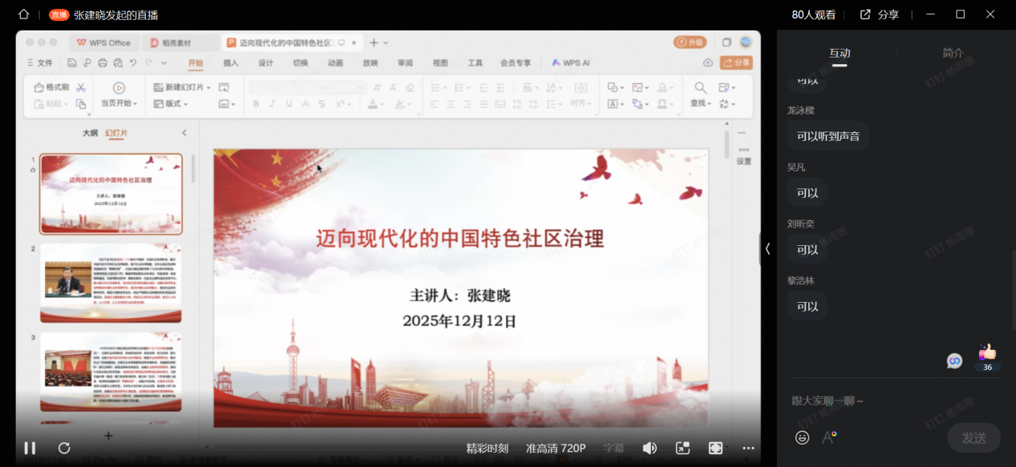The image size is (1016, 467).
Task: Pause the live stream playback
Action: pyautogui.click(x=30, y=448)
